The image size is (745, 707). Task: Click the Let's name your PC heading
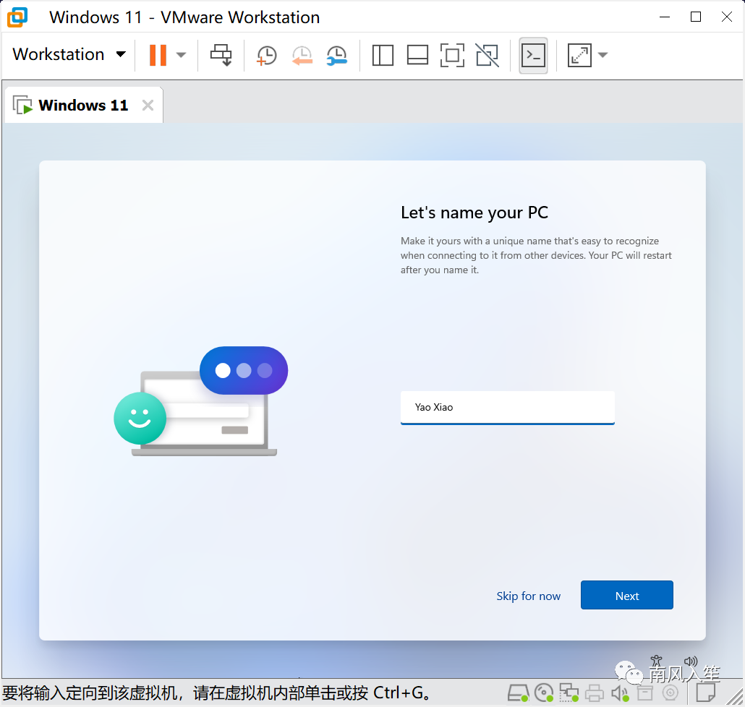pyautogui.click(x=474, y=213)
